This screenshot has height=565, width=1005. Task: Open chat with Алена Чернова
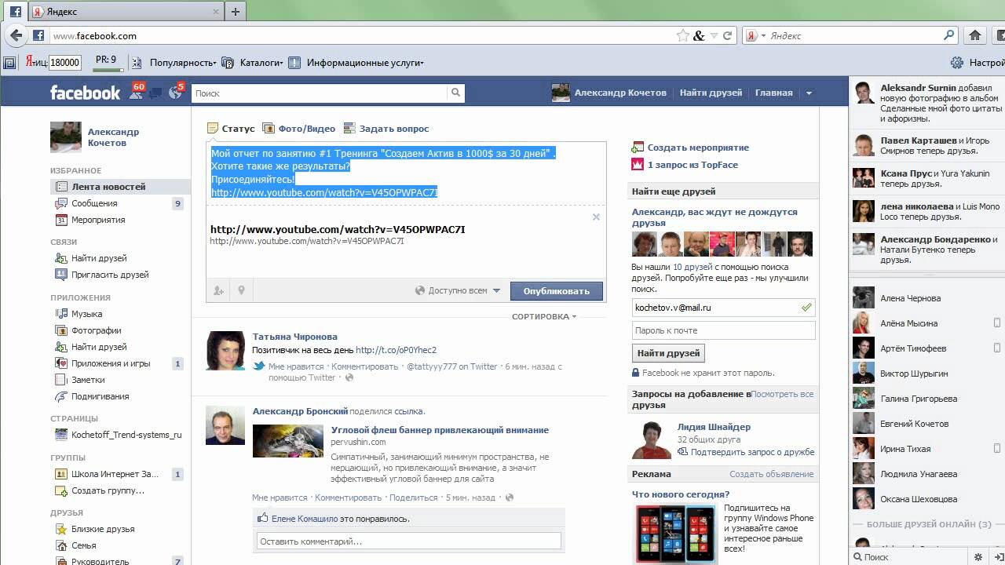coord(910,298)
